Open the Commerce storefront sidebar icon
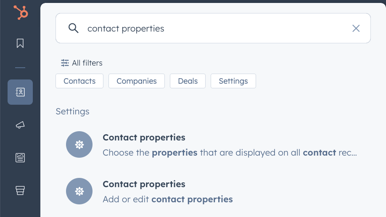The width and height of the screenshot is (386, 217). coord(20,191)
